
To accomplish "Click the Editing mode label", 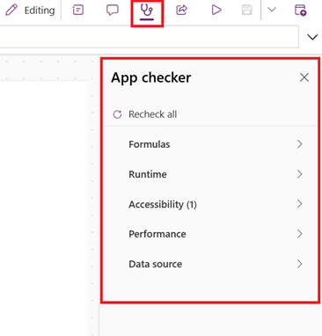I will pyautogui.click(x=40, y=11).
